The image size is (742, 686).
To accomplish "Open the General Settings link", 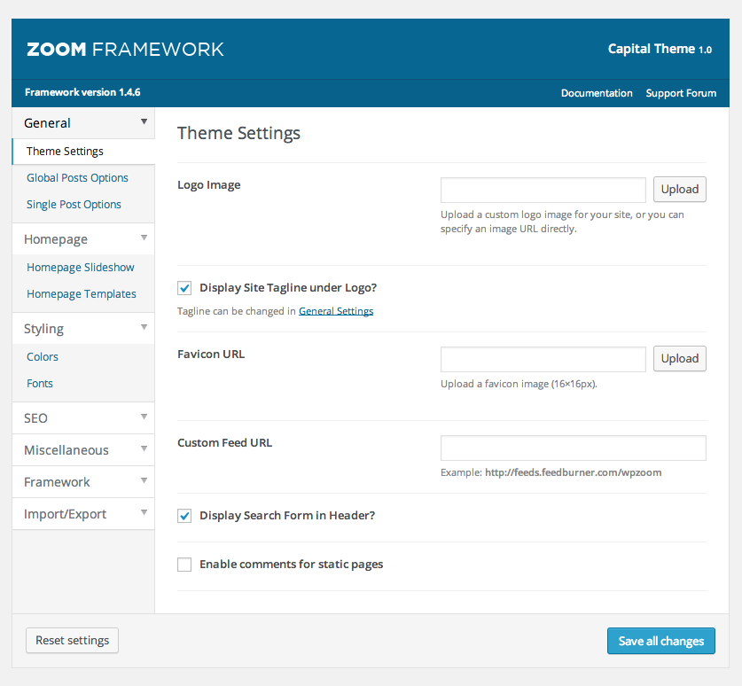I will (x=336, y=312).
